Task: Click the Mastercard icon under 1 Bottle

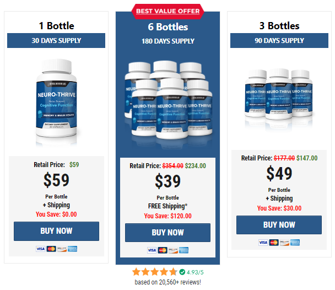Action: pyautogui.click(x=51, y=249)
